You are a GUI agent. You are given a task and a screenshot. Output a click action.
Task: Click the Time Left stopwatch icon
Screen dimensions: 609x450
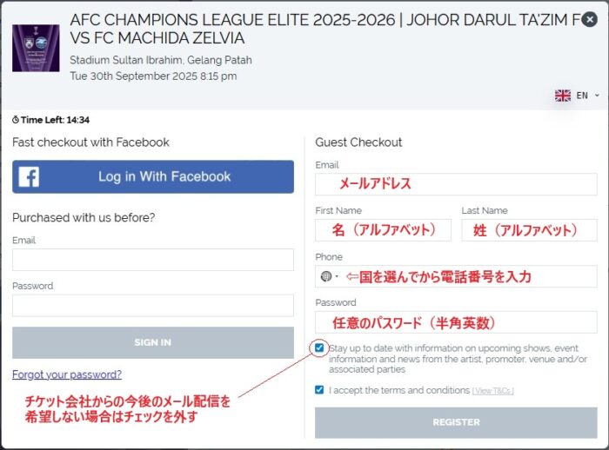16,120
